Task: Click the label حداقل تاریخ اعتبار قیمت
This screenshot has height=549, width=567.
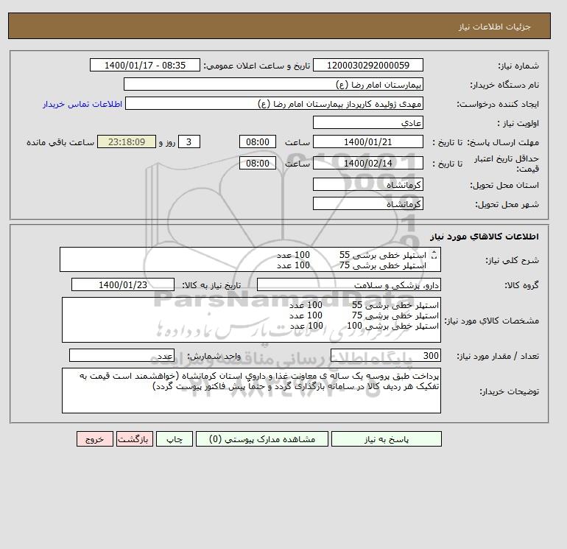Action: tap(506, 164)
